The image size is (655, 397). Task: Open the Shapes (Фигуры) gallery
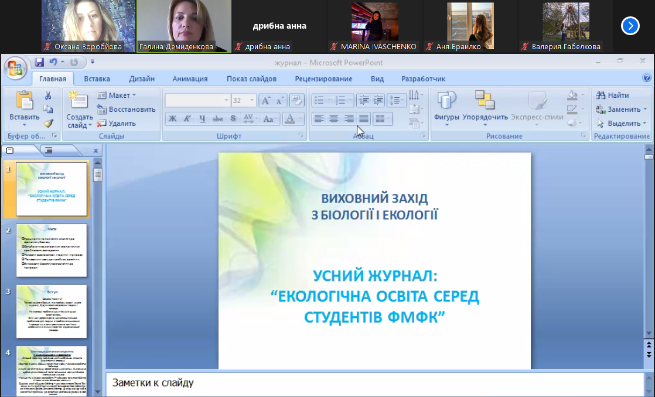(x=446, y=107)
